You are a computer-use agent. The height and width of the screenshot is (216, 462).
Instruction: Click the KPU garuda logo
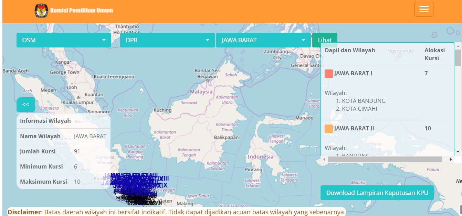(x=41, y=10)
